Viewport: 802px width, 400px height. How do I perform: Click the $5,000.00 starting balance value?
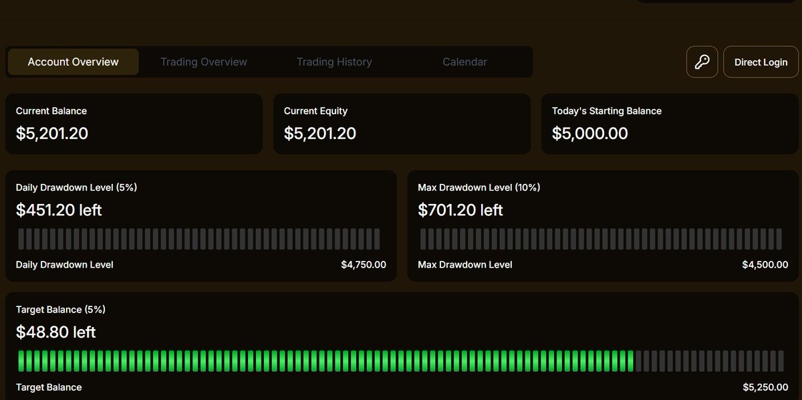[590, 133]
